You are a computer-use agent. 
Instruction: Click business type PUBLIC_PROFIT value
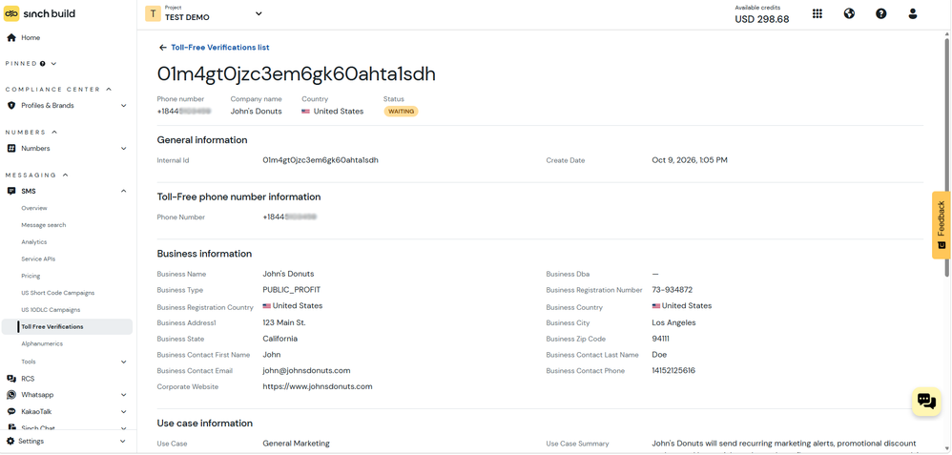coord(292,290)
